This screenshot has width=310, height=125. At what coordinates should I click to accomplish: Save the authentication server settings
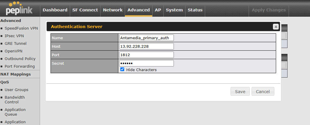click(x=240, y=92)
